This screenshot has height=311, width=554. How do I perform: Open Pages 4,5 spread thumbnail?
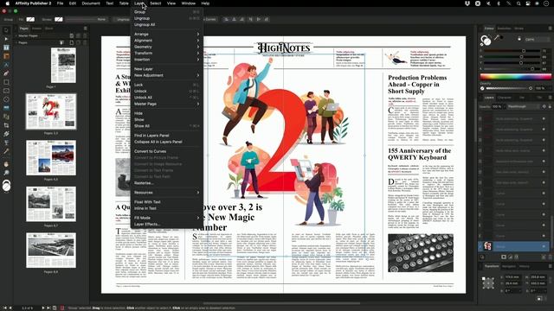[51, 157]
